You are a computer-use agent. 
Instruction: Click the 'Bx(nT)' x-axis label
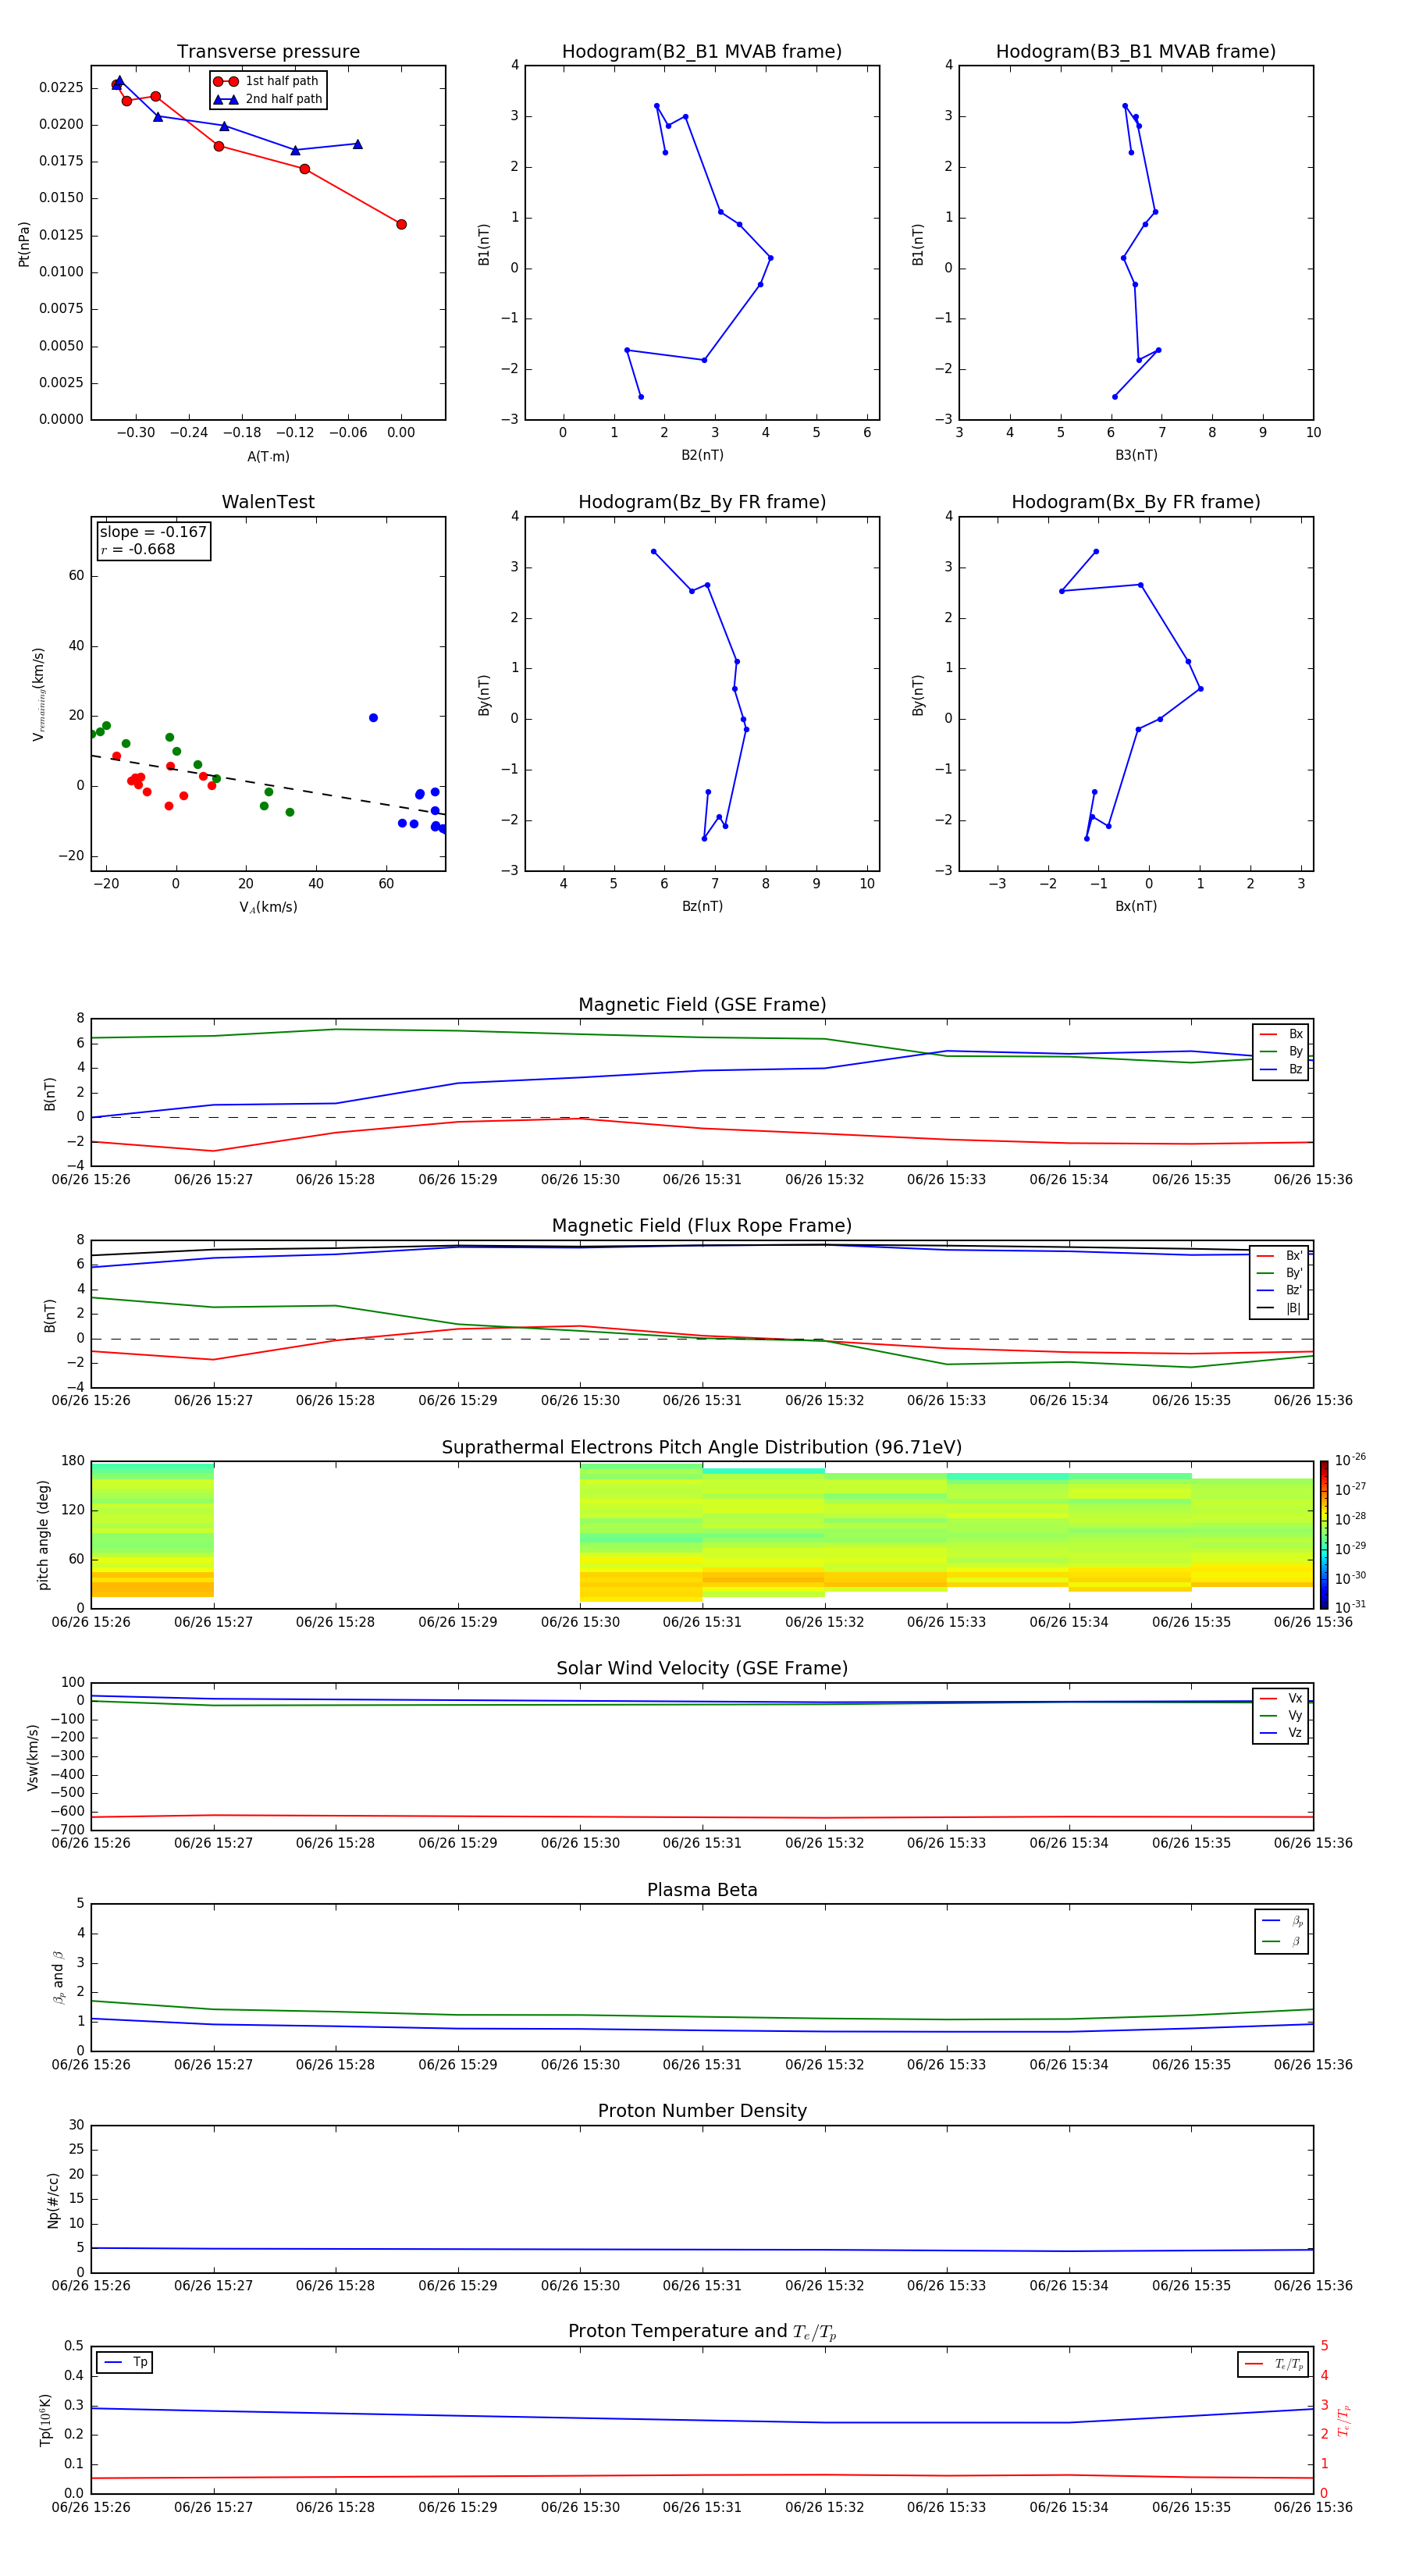pos(1136,906)
